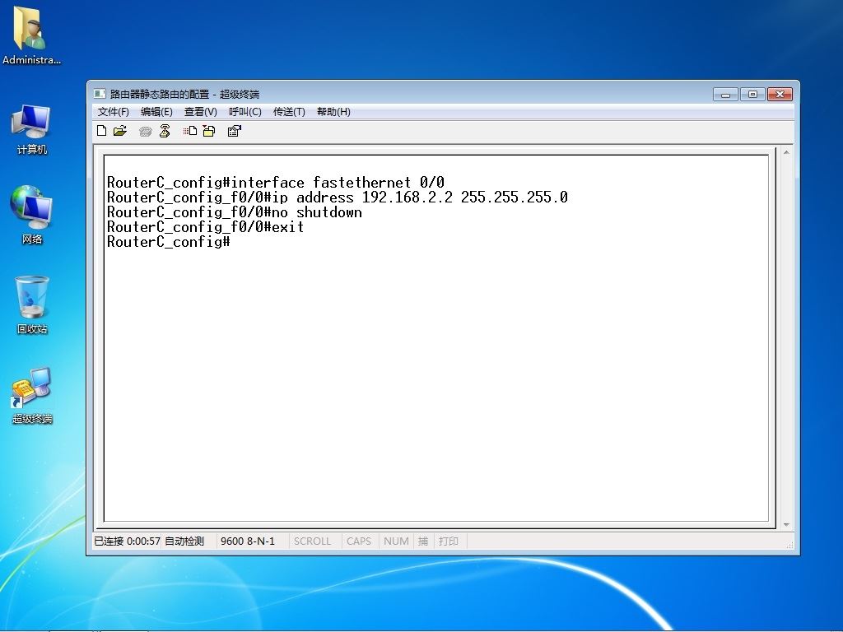Click the '捕' status indicator
Viewport: 843px width, 632px height.
point(423,541)
